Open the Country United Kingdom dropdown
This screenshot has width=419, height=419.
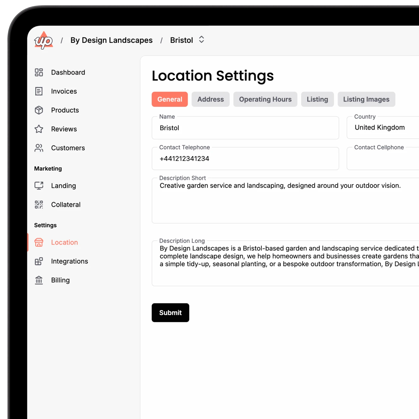(x=383, y=128)
